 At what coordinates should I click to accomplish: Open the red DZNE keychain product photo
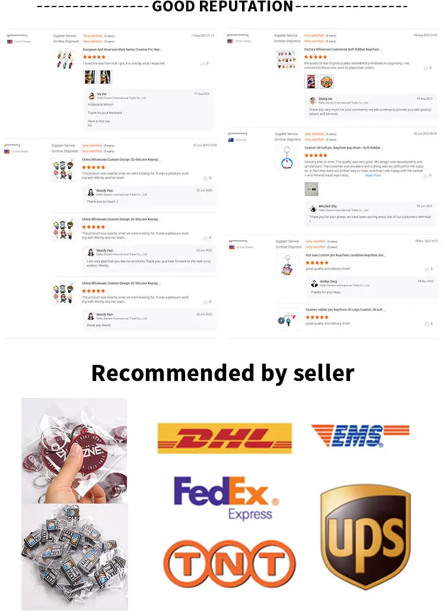74,451
